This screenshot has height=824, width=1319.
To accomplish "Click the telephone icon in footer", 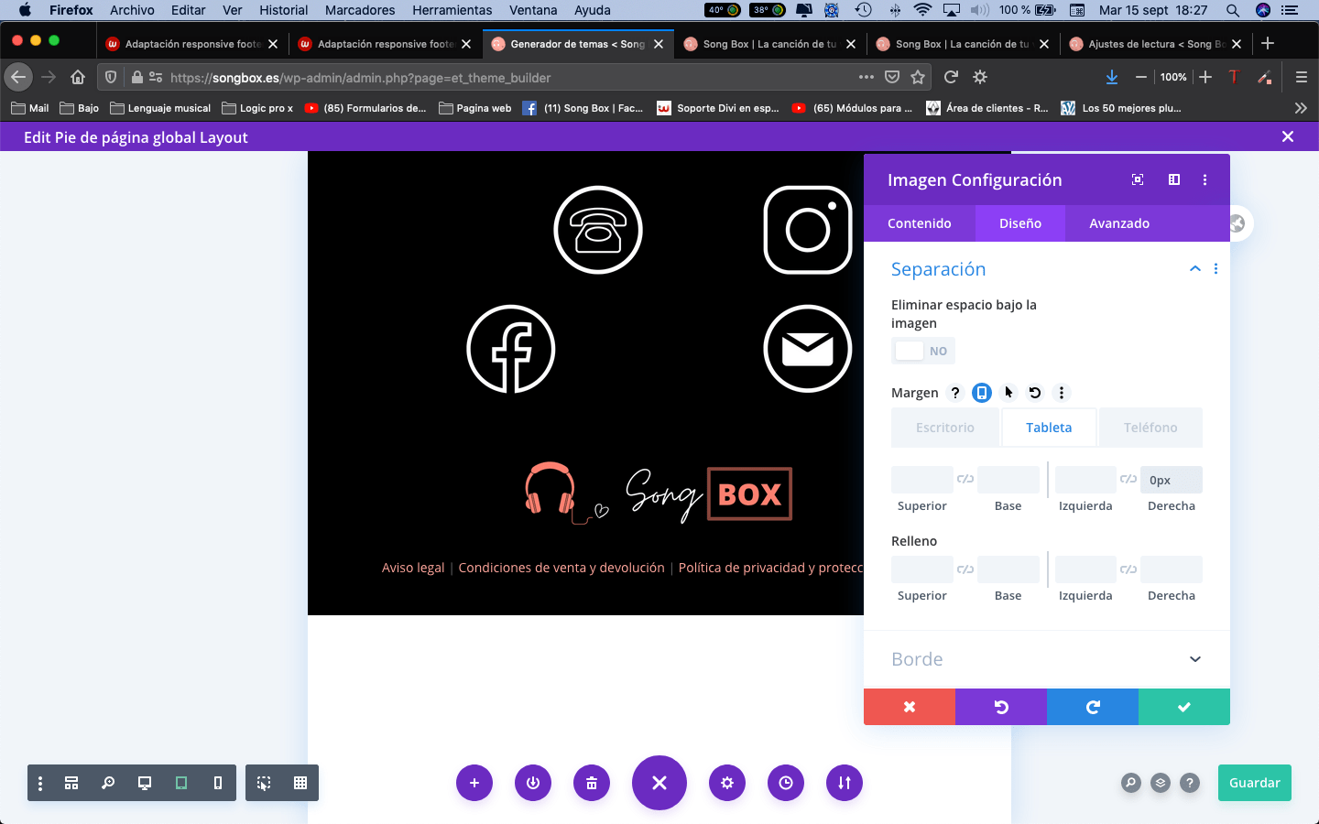I will click(x=598, y=230).
